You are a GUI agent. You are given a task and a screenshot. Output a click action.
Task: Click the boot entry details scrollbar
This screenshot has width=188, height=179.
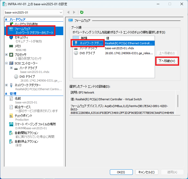point(178,101)
